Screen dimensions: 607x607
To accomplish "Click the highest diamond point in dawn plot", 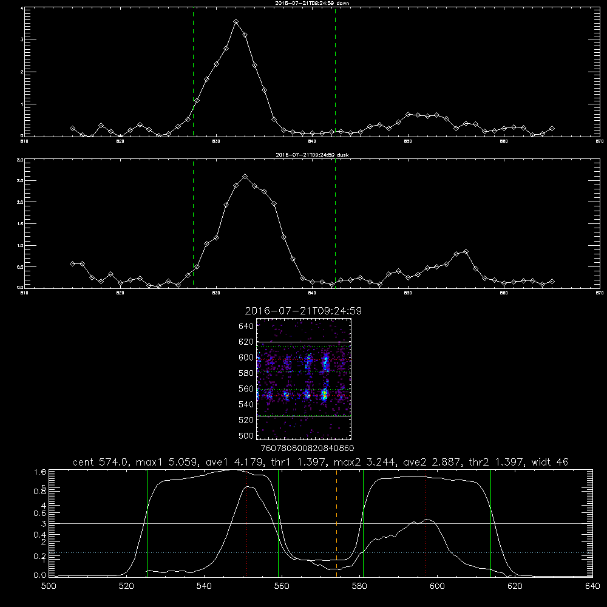I will pyautogui.click(x=236, y=22).
